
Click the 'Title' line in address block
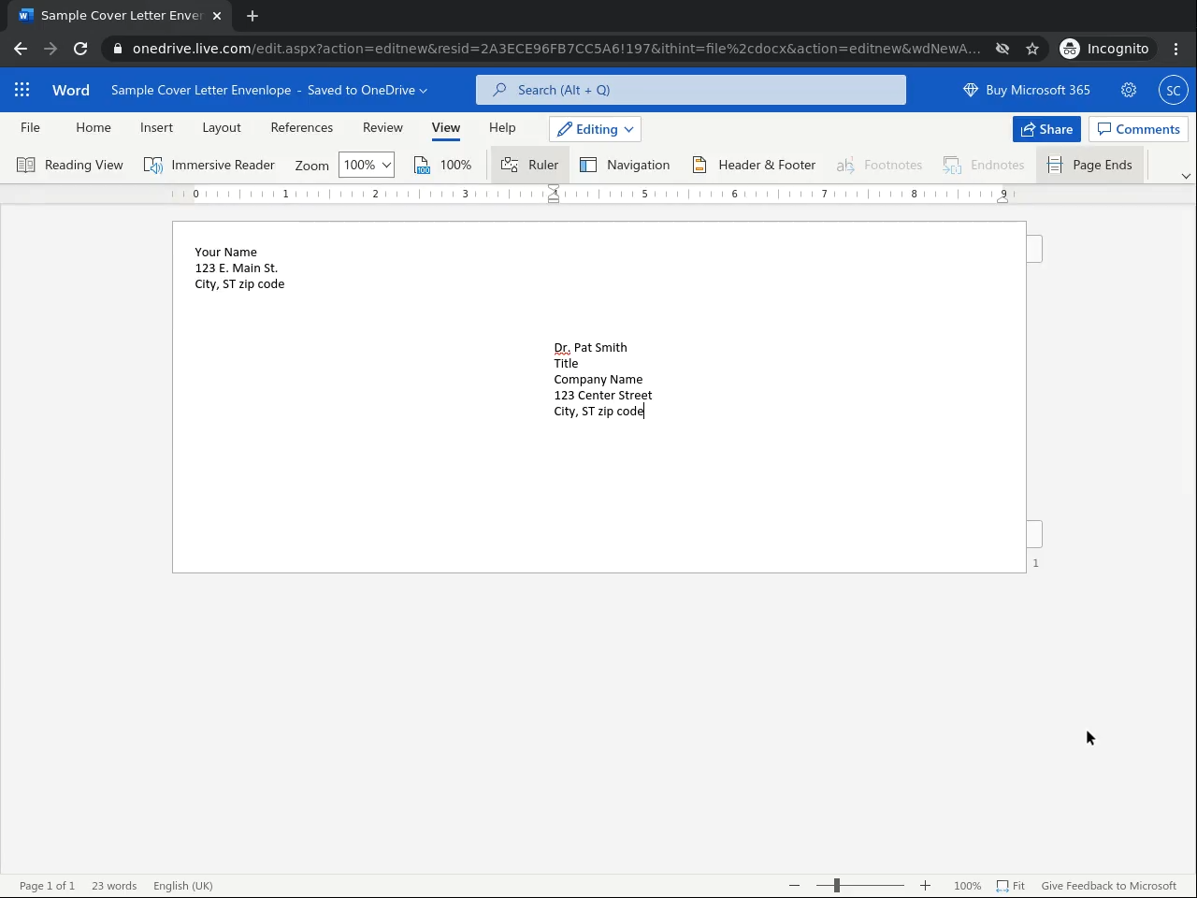pos(566,364)
